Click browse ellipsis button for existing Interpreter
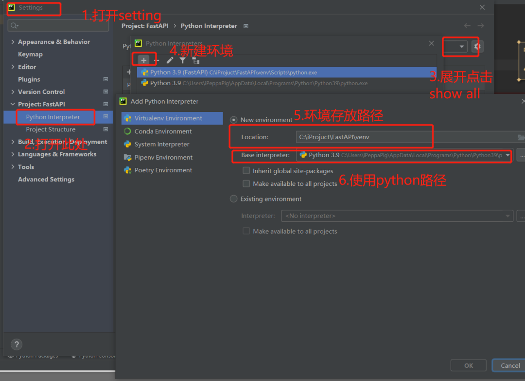The height and width of the screenshot is (381, 525). pyautogui.click(x=521, y=216)
